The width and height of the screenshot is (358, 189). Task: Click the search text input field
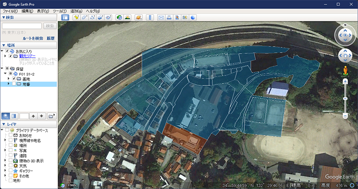[22, 26]
